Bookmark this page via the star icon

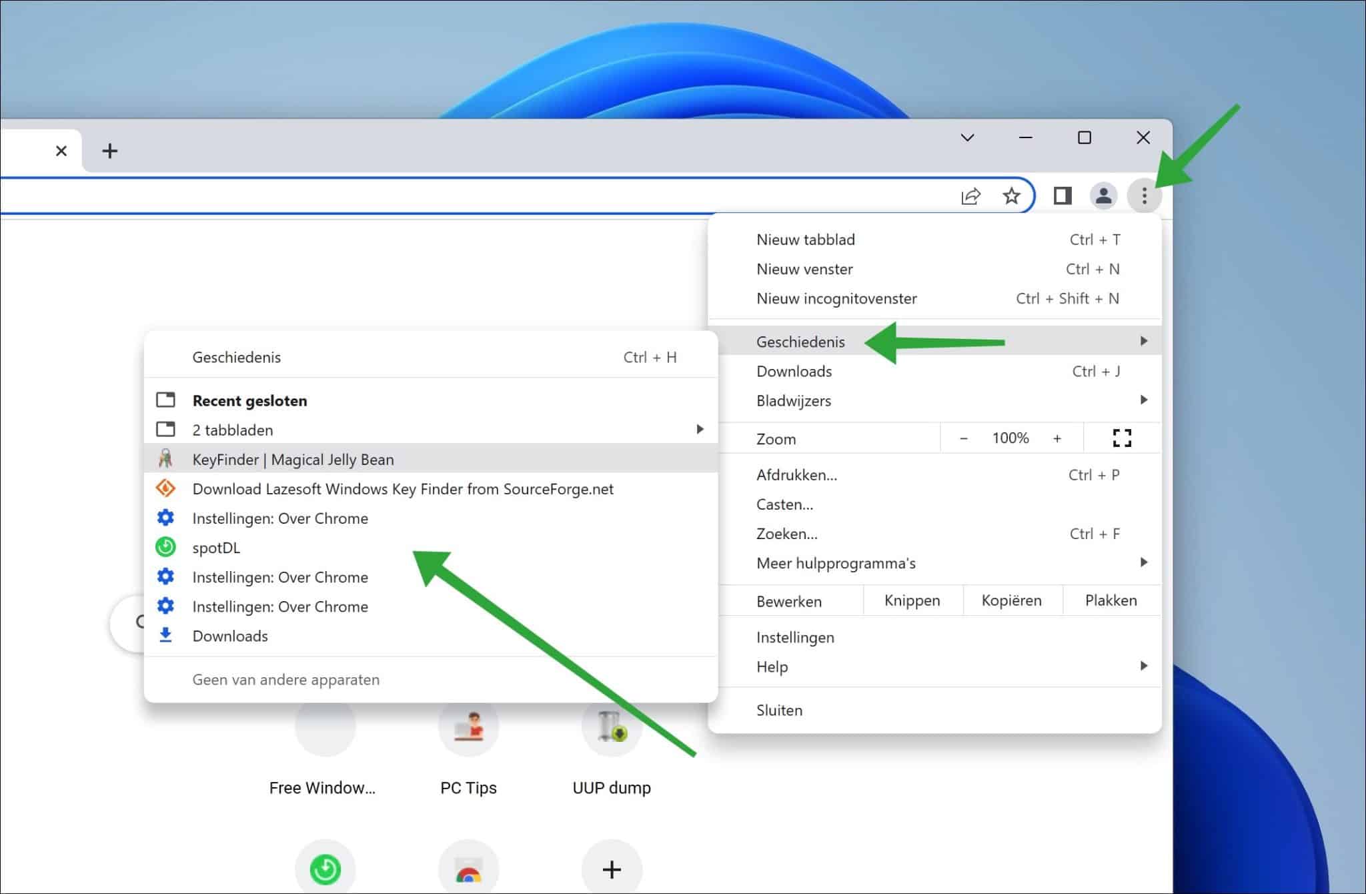pyautogui.click(x=1012, y=195)
